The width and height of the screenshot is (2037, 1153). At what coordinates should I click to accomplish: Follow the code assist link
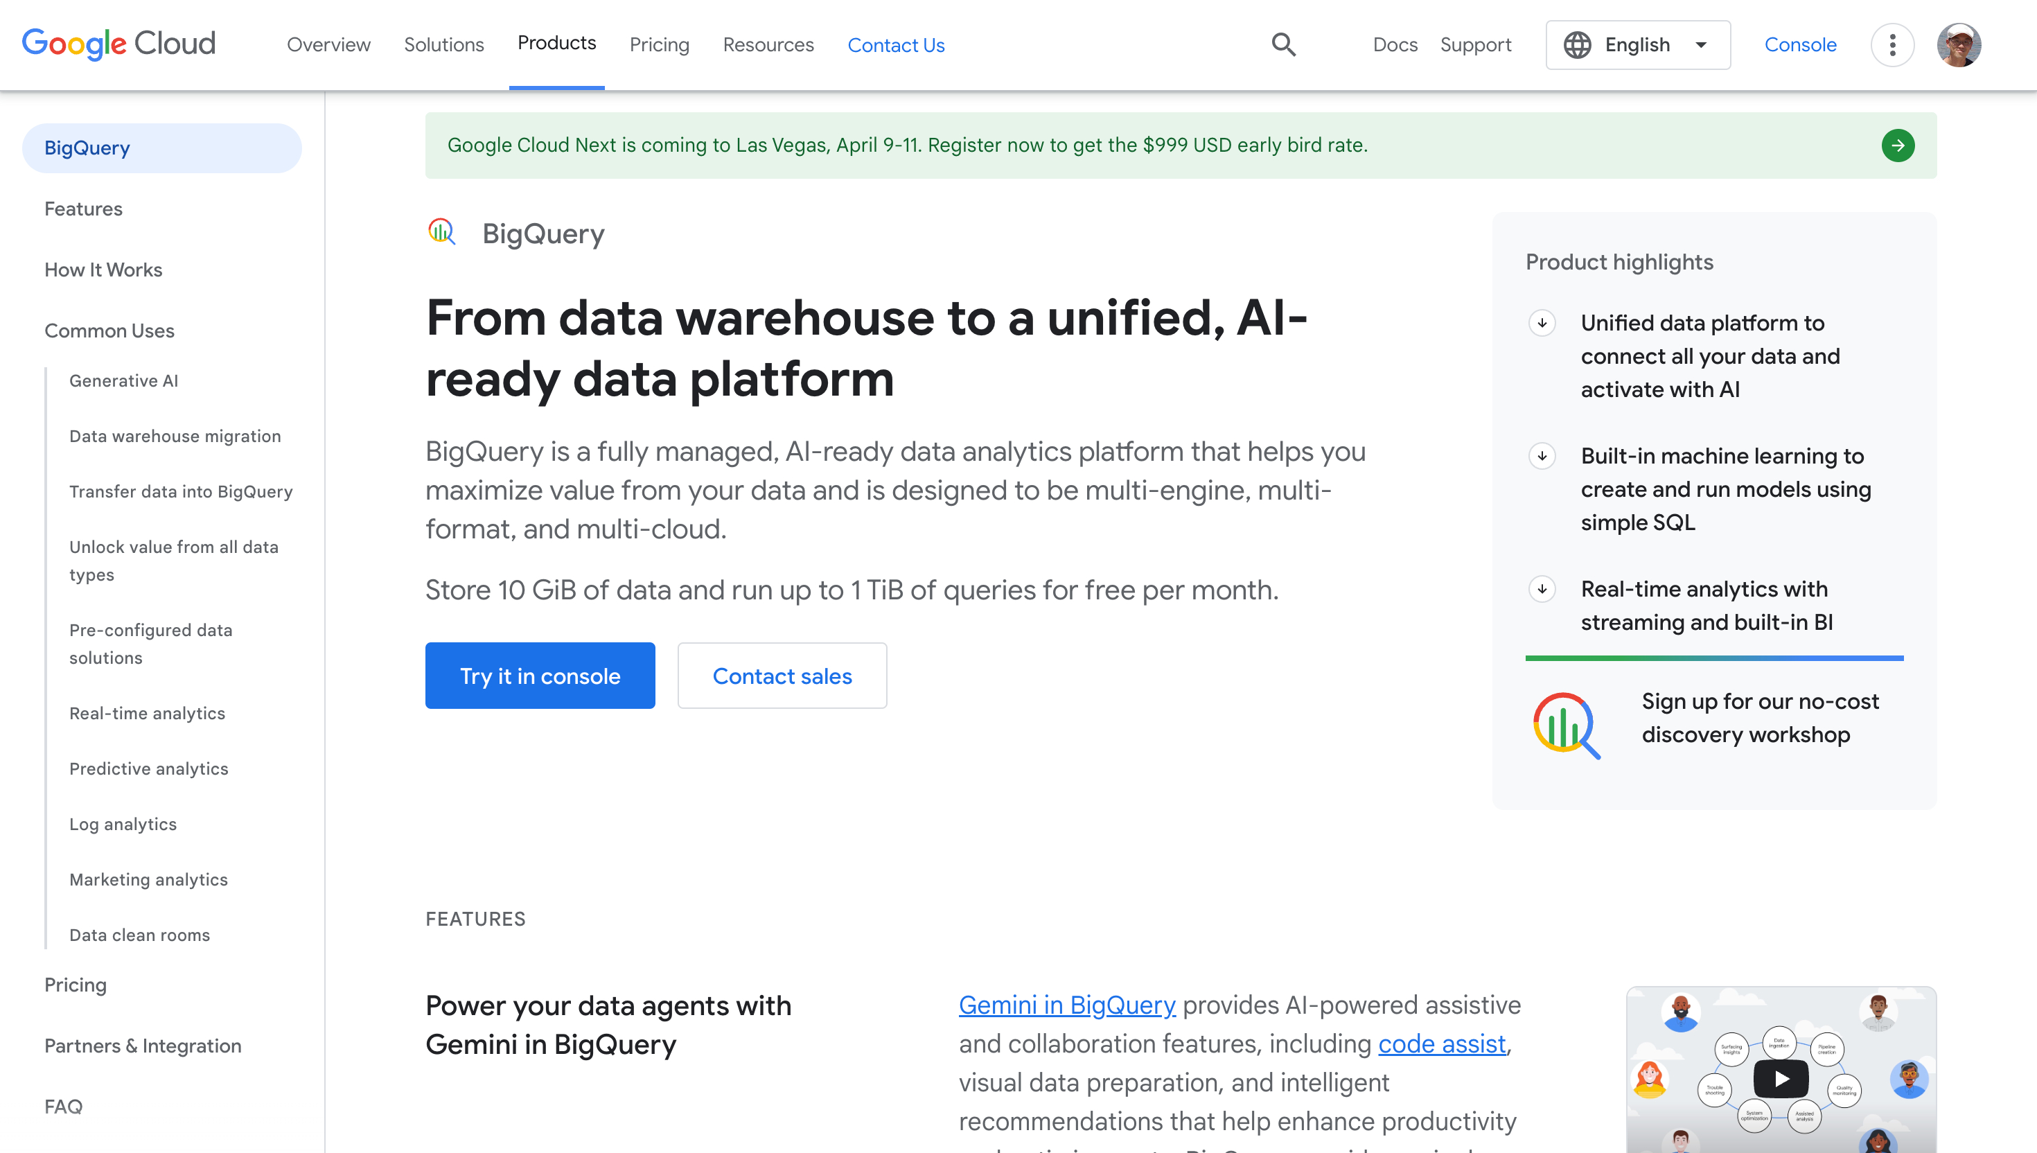[1442, 1044]
